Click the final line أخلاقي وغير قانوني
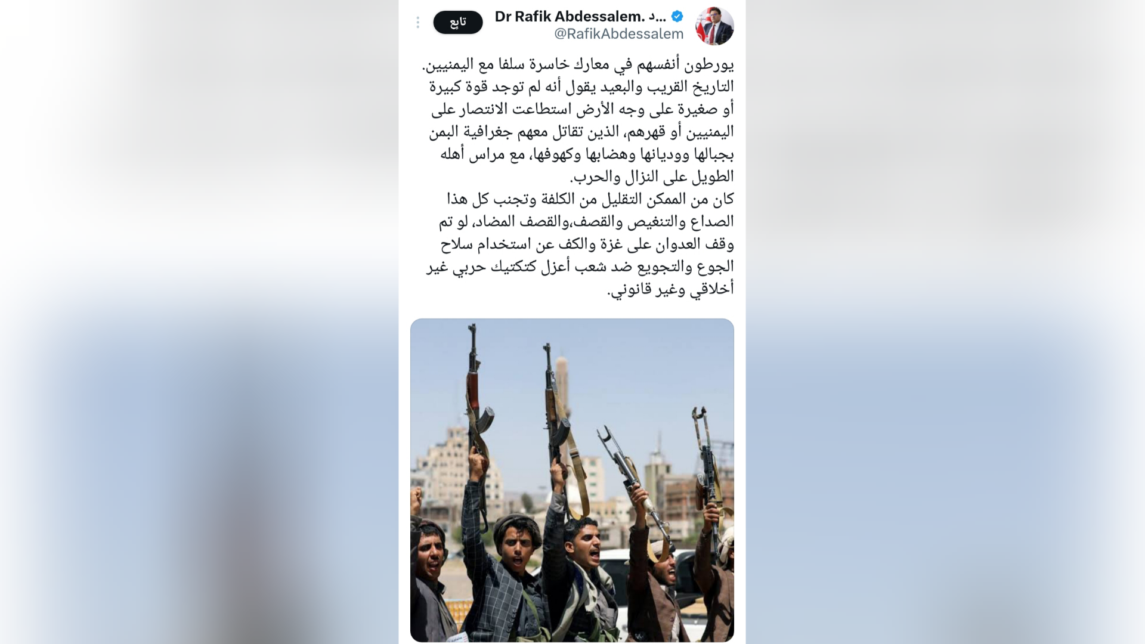Image resolution: width=1145 pixels, height=644 pixels. coord(670,290)
